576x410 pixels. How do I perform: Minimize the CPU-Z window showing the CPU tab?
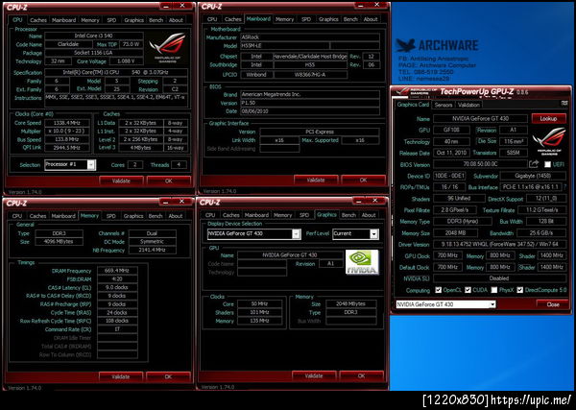(166, 7)
